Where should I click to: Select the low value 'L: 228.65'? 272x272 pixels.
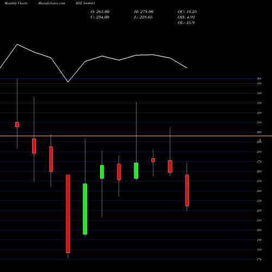pyautogui.click(x=143, y=17)
